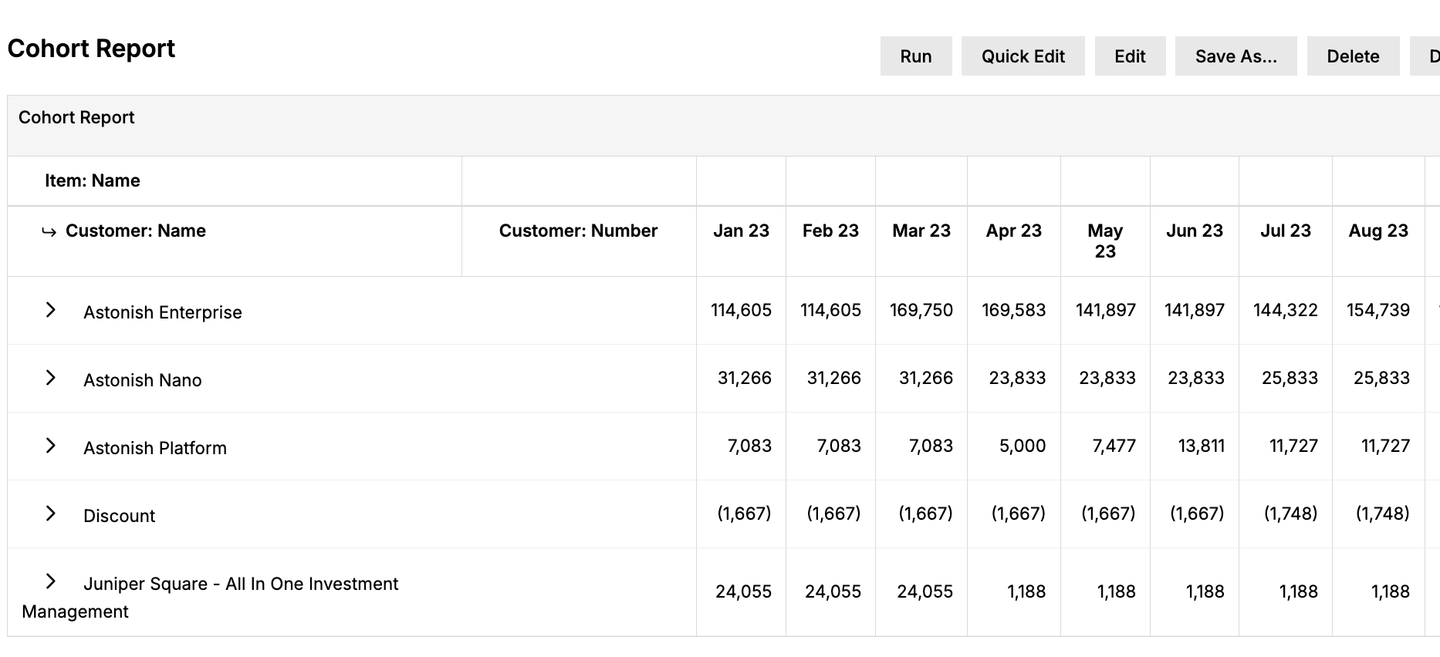Expand the Juniper Square row

51,581
